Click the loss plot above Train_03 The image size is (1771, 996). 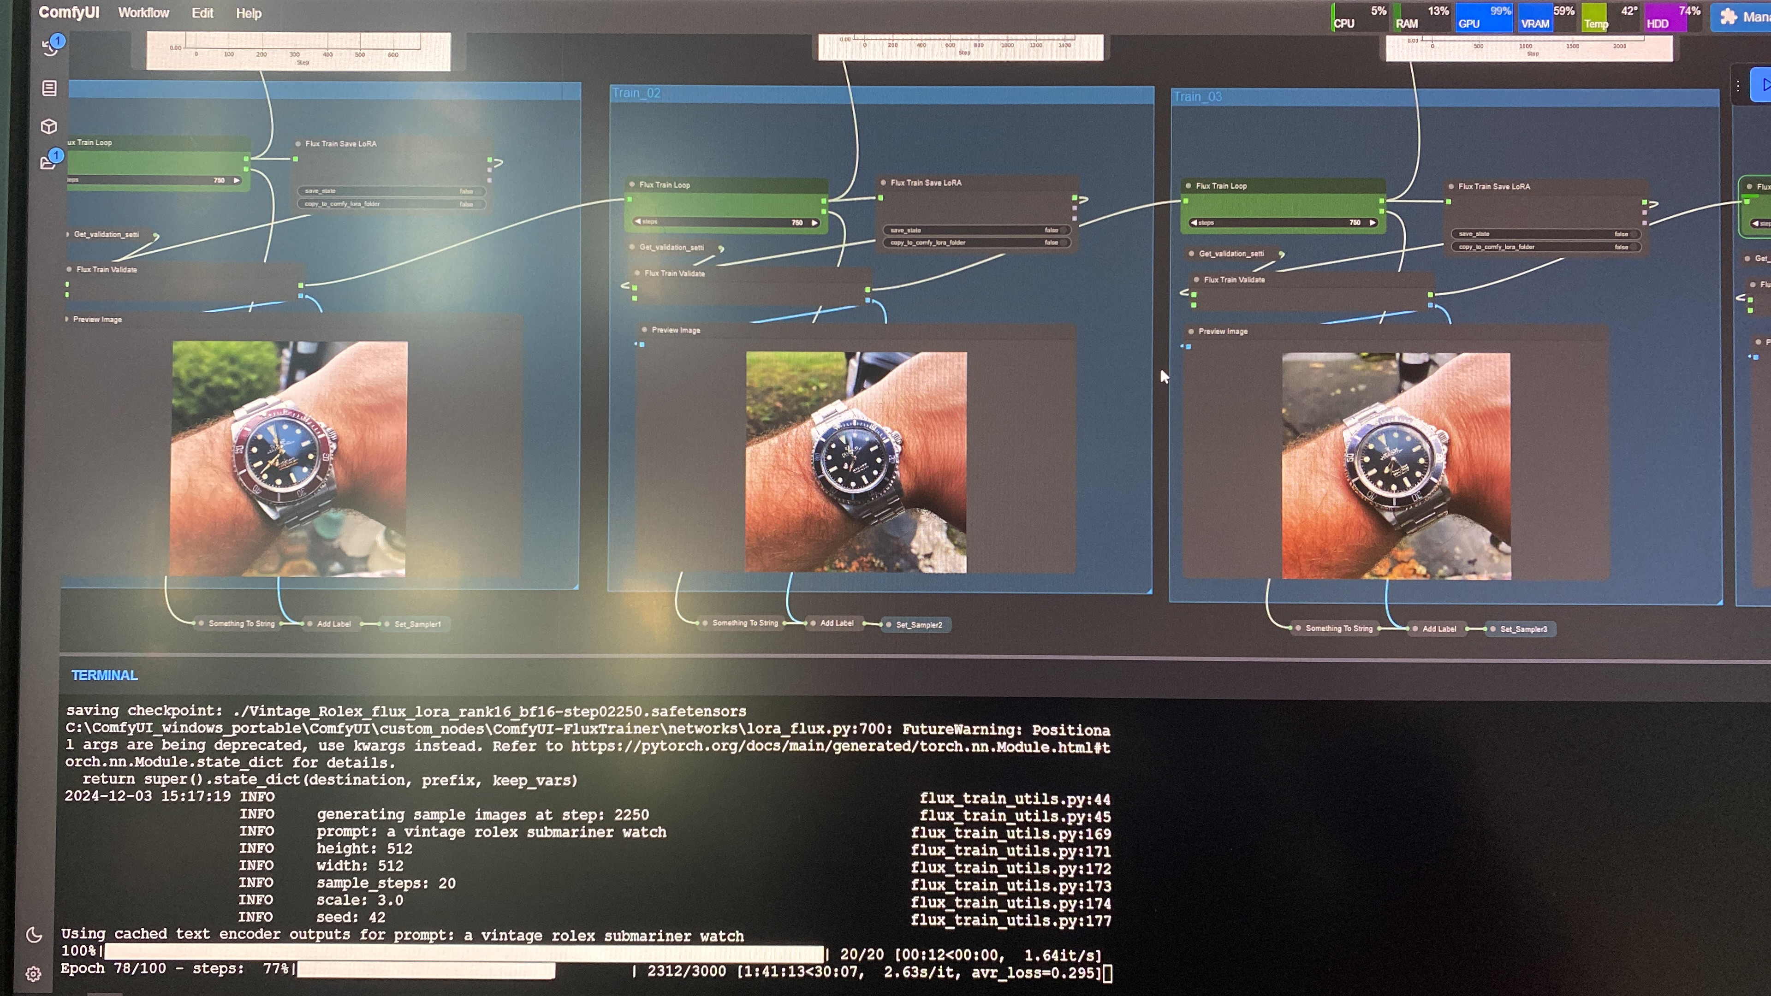coord(1529,48)
